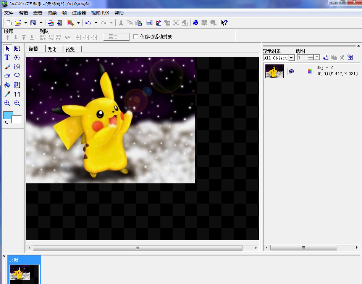Click the white background color swatch
The width and height of the screenshot is (362, 284).
coord(17,120)
